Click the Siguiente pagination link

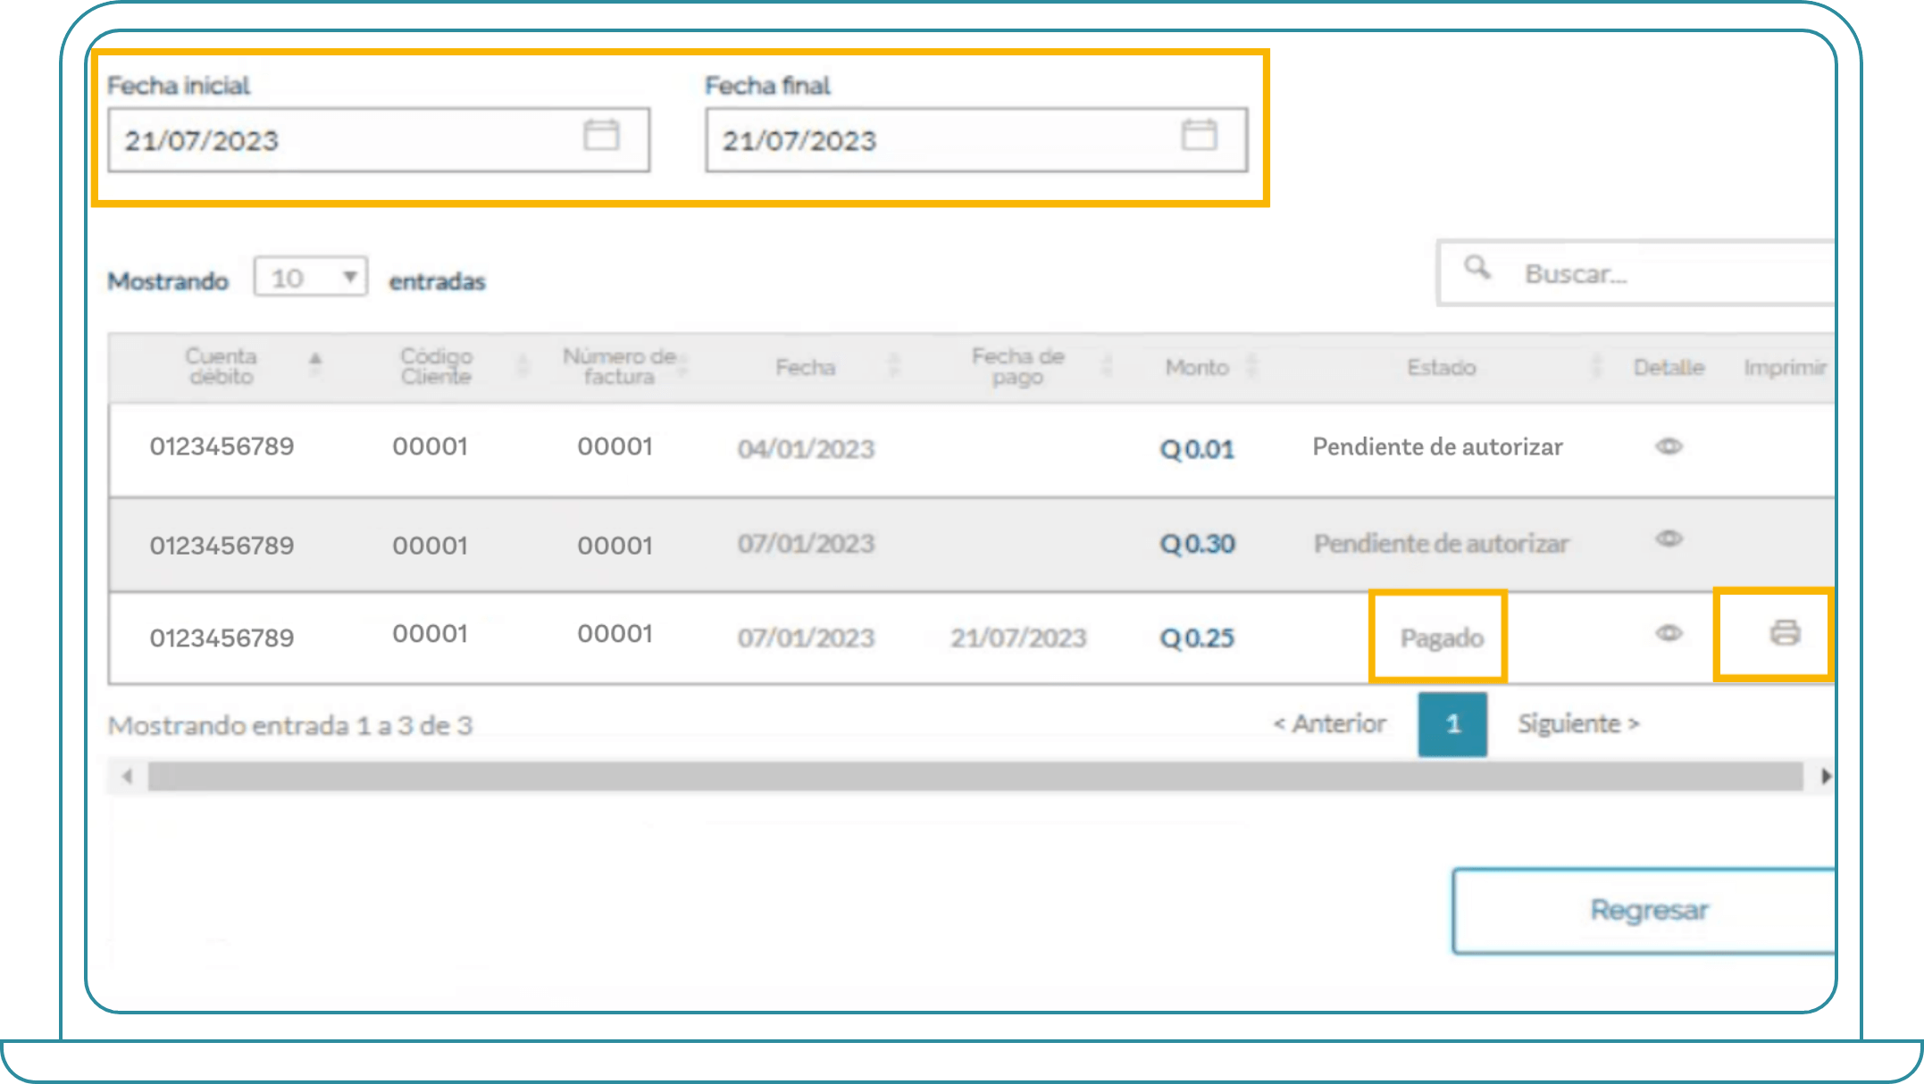tap(1578, 723)
